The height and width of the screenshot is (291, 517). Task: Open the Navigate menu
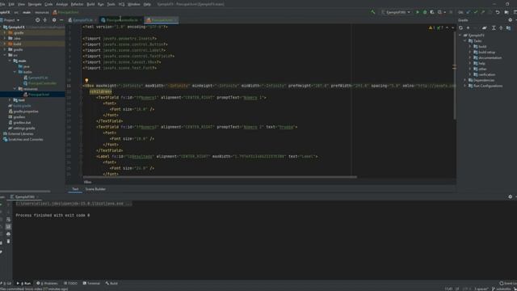35,4
